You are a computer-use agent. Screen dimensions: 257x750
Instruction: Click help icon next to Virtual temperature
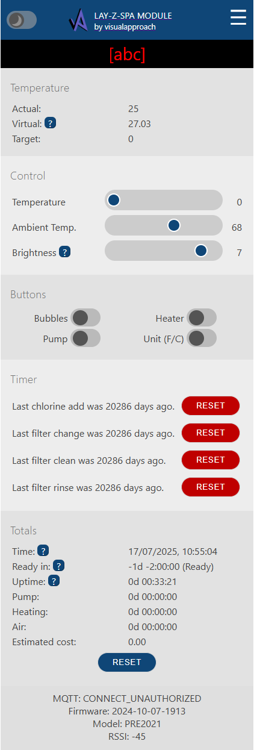point(51,123)
